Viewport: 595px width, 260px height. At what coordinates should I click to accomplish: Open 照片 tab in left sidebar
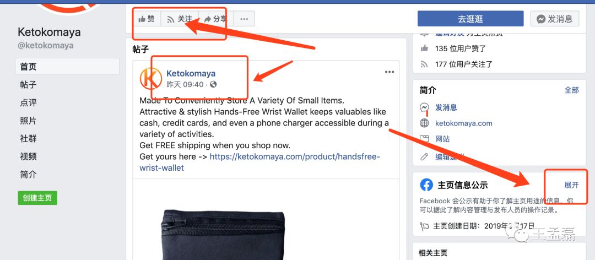(x=29, y=121)
